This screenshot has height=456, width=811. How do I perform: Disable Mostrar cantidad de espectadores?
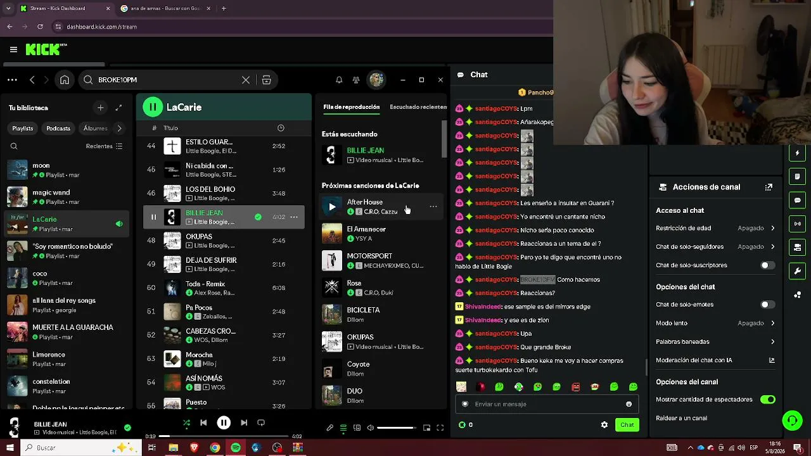click(x=767, y=400)
